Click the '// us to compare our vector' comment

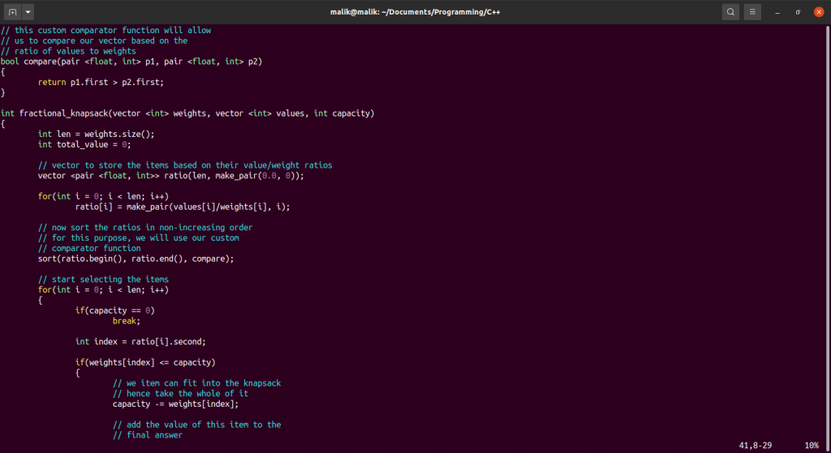pyautogui.click(x=94, y=41)
